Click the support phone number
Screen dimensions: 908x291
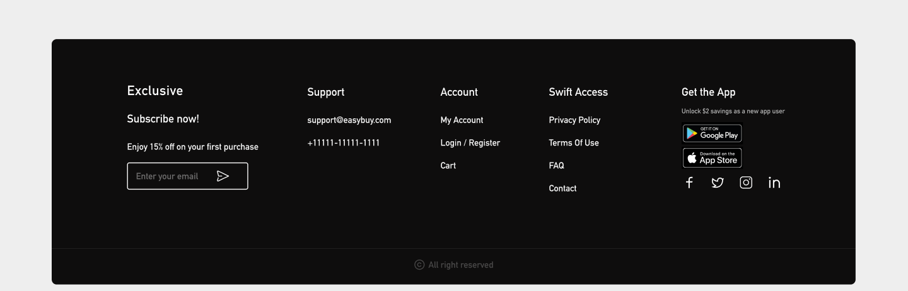coord(344,143)
